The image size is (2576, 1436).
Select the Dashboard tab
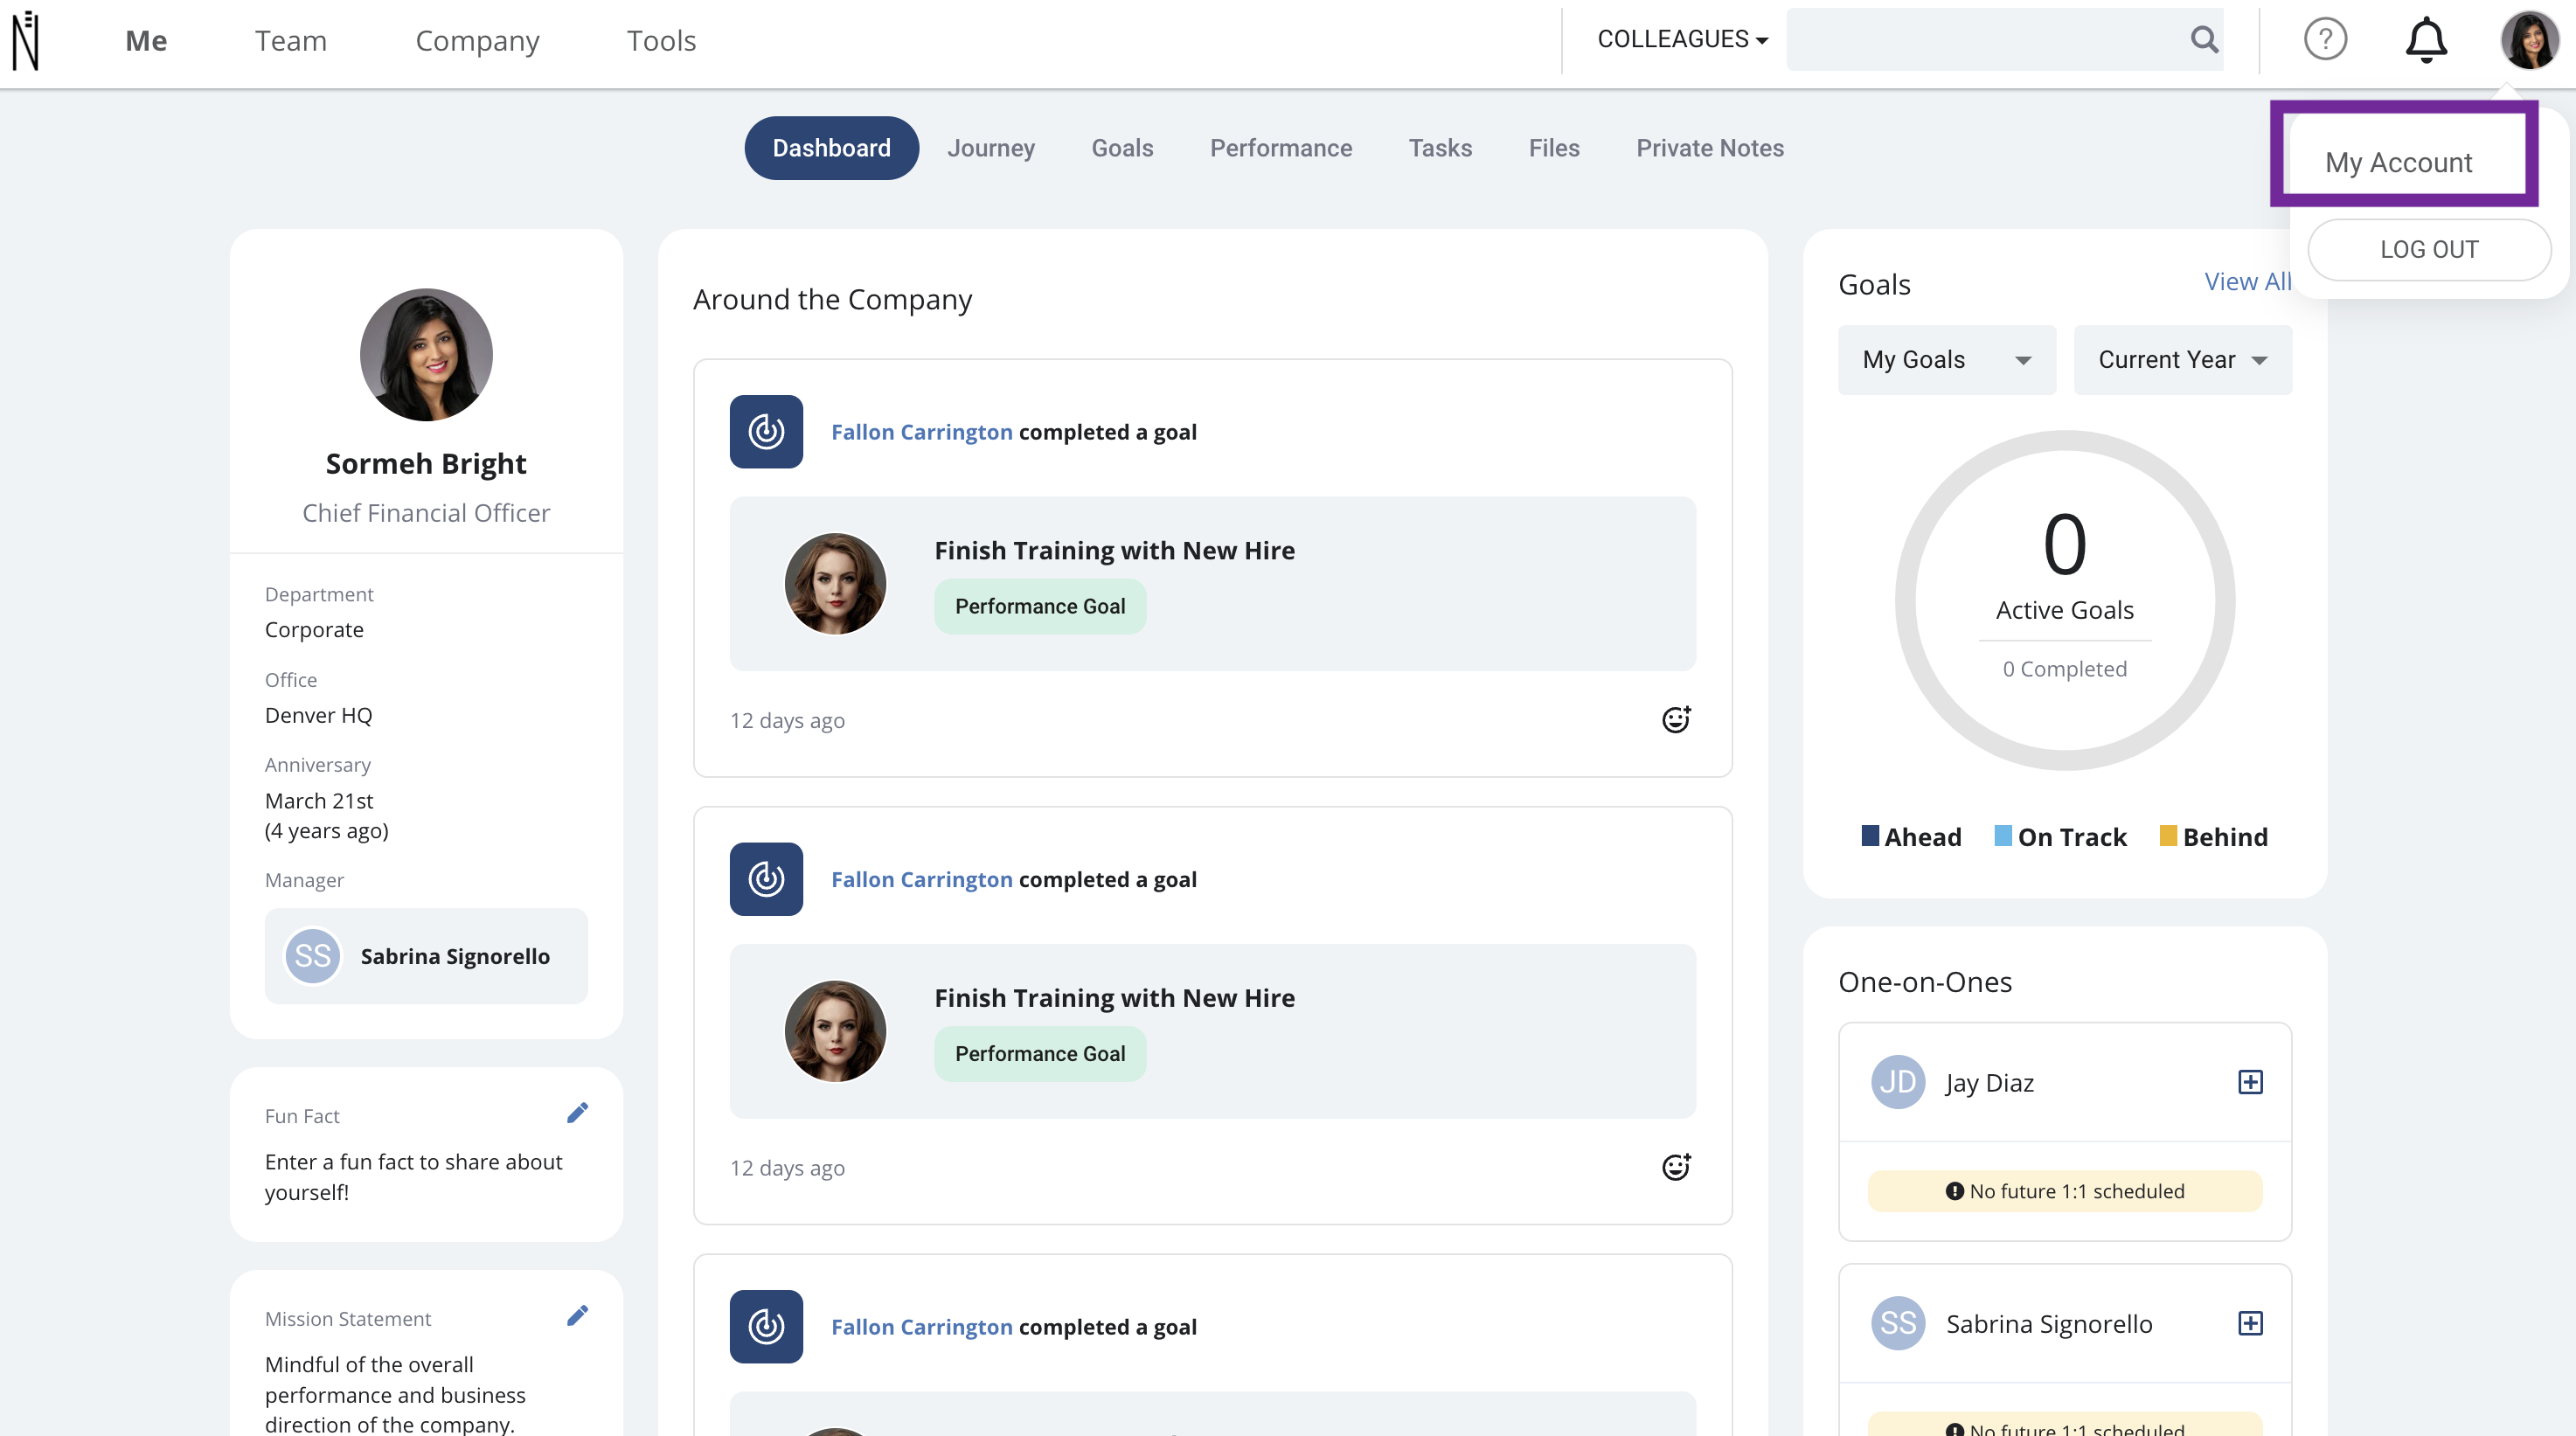click(x=831, y=148)
